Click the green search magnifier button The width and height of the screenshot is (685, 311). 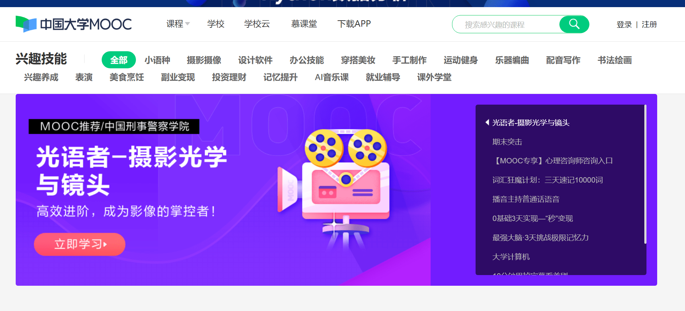(574, 24)
